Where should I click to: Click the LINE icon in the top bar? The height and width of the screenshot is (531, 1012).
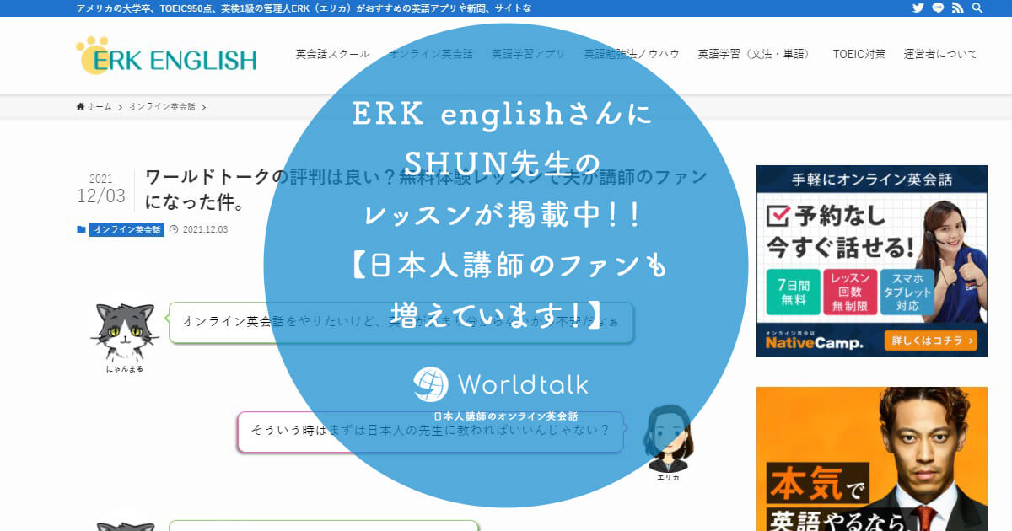939,8
